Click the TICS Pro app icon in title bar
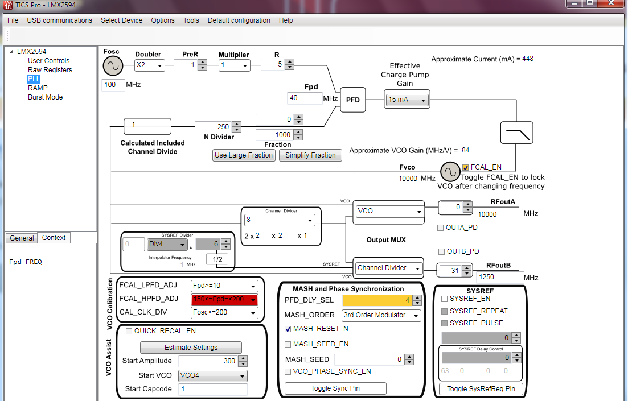 point(8,5)
